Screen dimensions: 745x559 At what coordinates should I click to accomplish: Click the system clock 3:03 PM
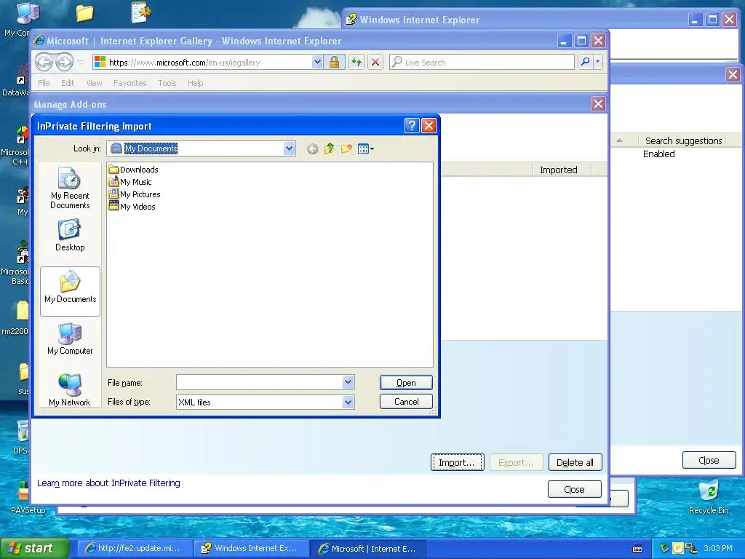tap(718, 548)
